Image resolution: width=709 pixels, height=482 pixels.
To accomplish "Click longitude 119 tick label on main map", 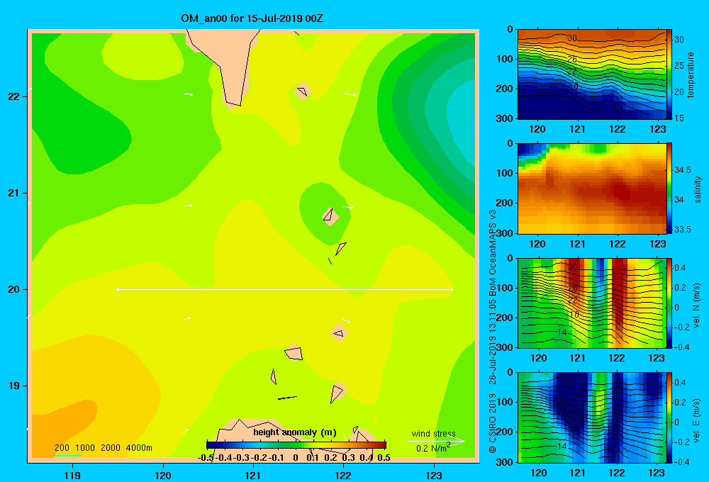I will (72, 475).
